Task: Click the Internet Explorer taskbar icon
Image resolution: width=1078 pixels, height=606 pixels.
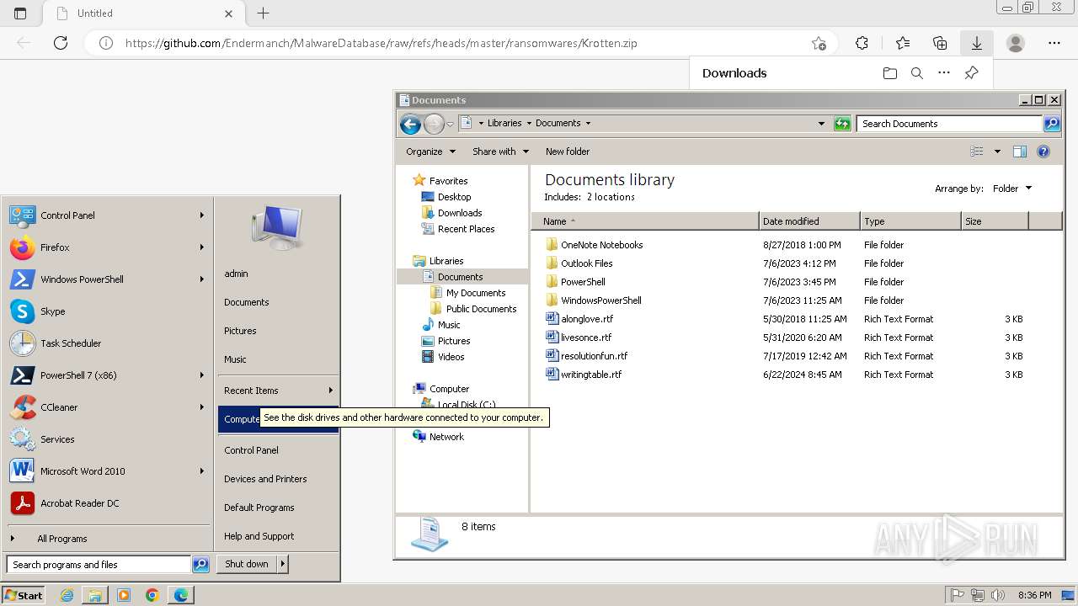Action: [x=67, y=595]
